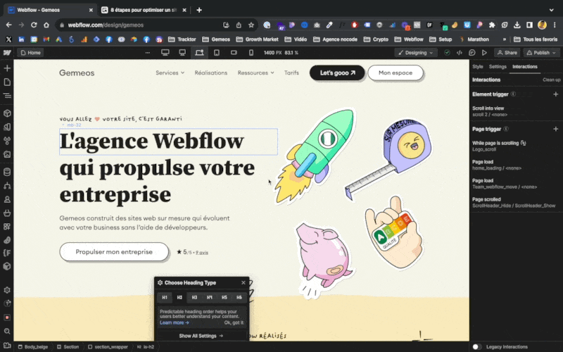
Task: Click the preview play icon
Action: (x=484, y=52)
